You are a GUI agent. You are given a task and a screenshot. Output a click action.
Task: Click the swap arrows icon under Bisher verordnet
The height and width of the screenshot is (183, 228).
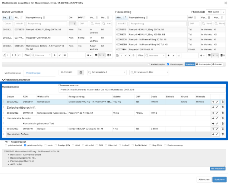point(65,55)
